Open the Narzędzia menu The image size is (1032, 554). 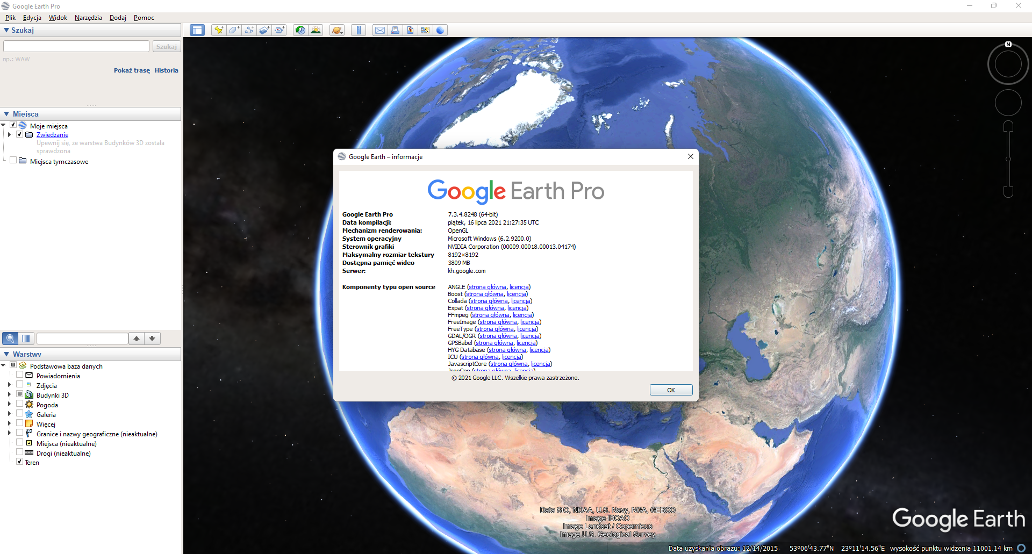coord(88,18)
